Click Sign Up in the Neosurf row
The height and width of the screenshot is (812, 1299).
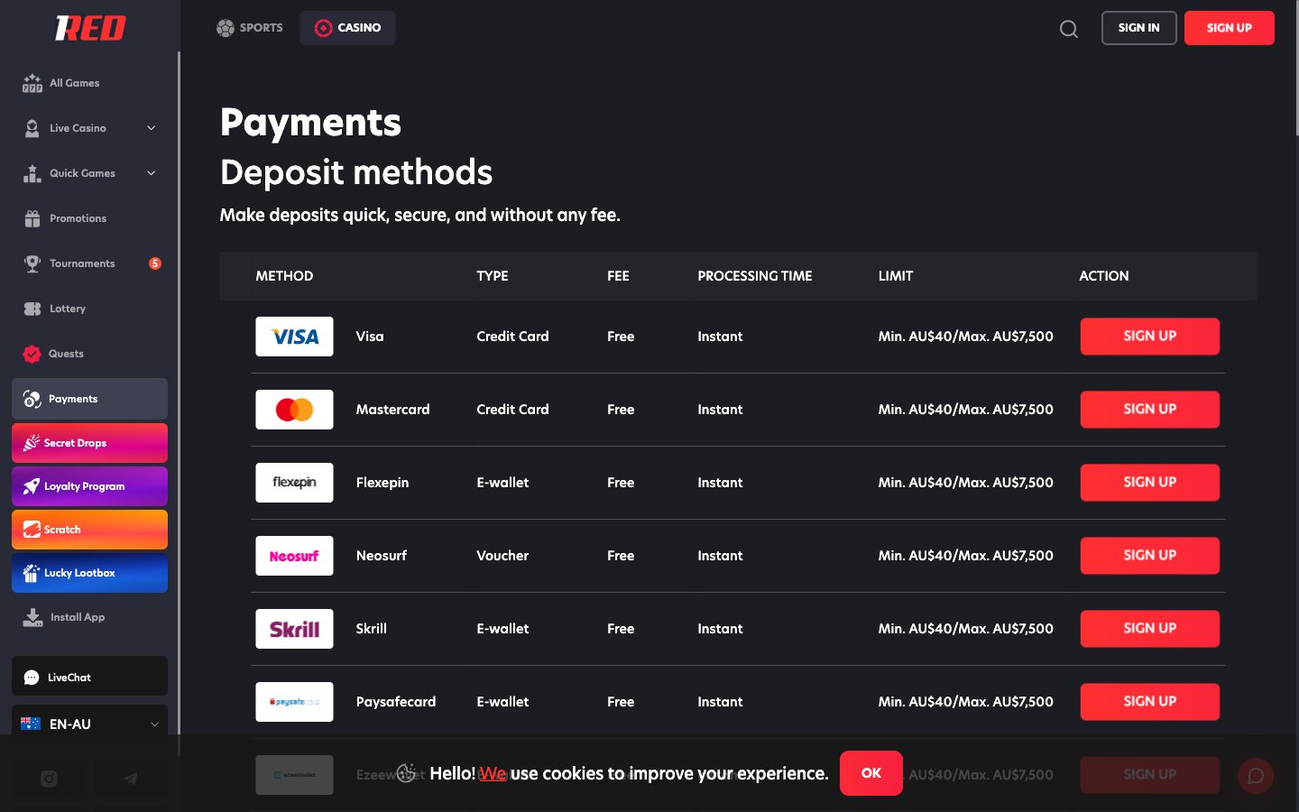coord(1150,556)
